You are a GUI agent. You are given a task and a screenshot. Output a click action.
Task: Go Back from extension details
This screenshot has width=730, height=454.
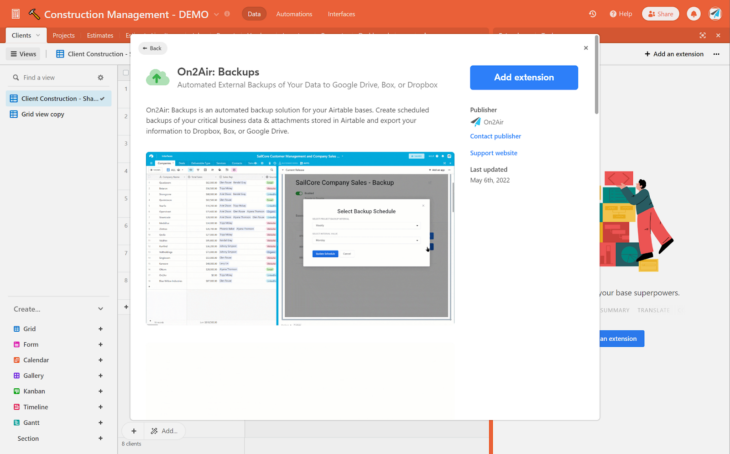[152, 48]
